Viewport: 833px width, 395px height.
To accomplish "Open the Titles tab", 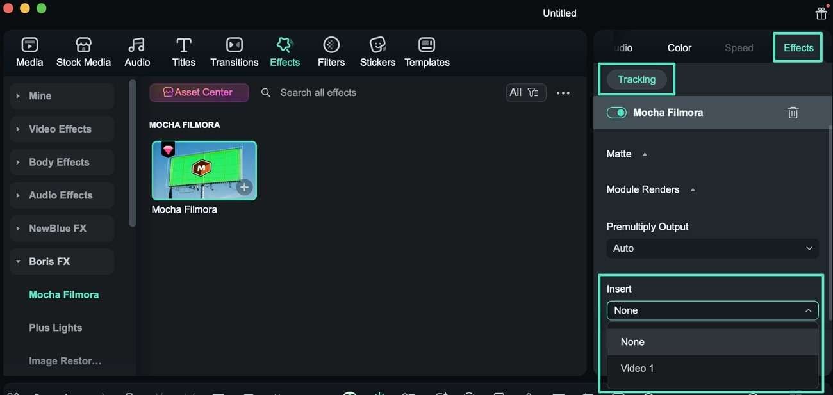I will [x=184, y=52].
